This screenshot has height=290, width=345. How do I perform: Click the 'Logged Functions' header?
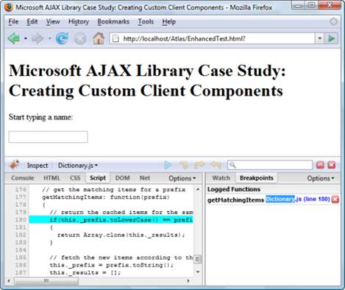point(234,189)
